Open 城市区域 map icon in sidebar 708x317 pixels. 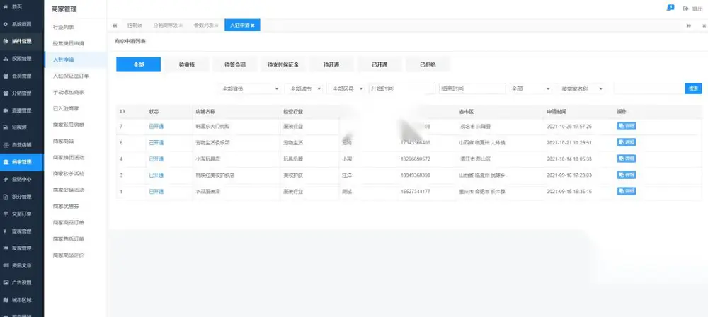[6, 300]
